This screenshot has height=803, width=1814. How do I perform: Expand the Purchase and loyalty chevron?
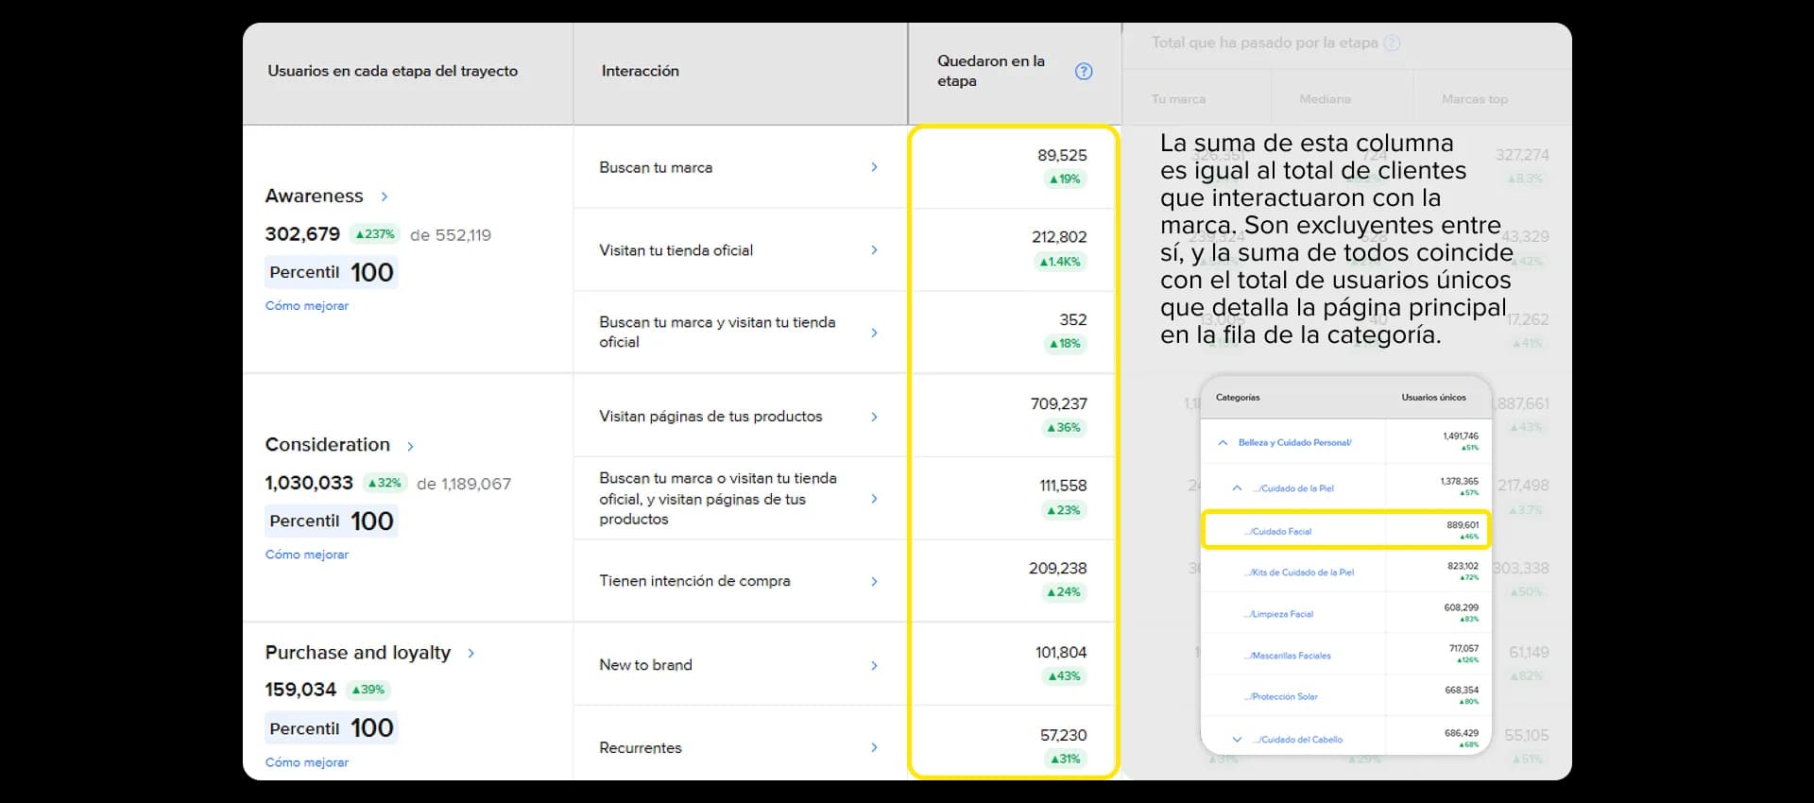coord(471,653)
